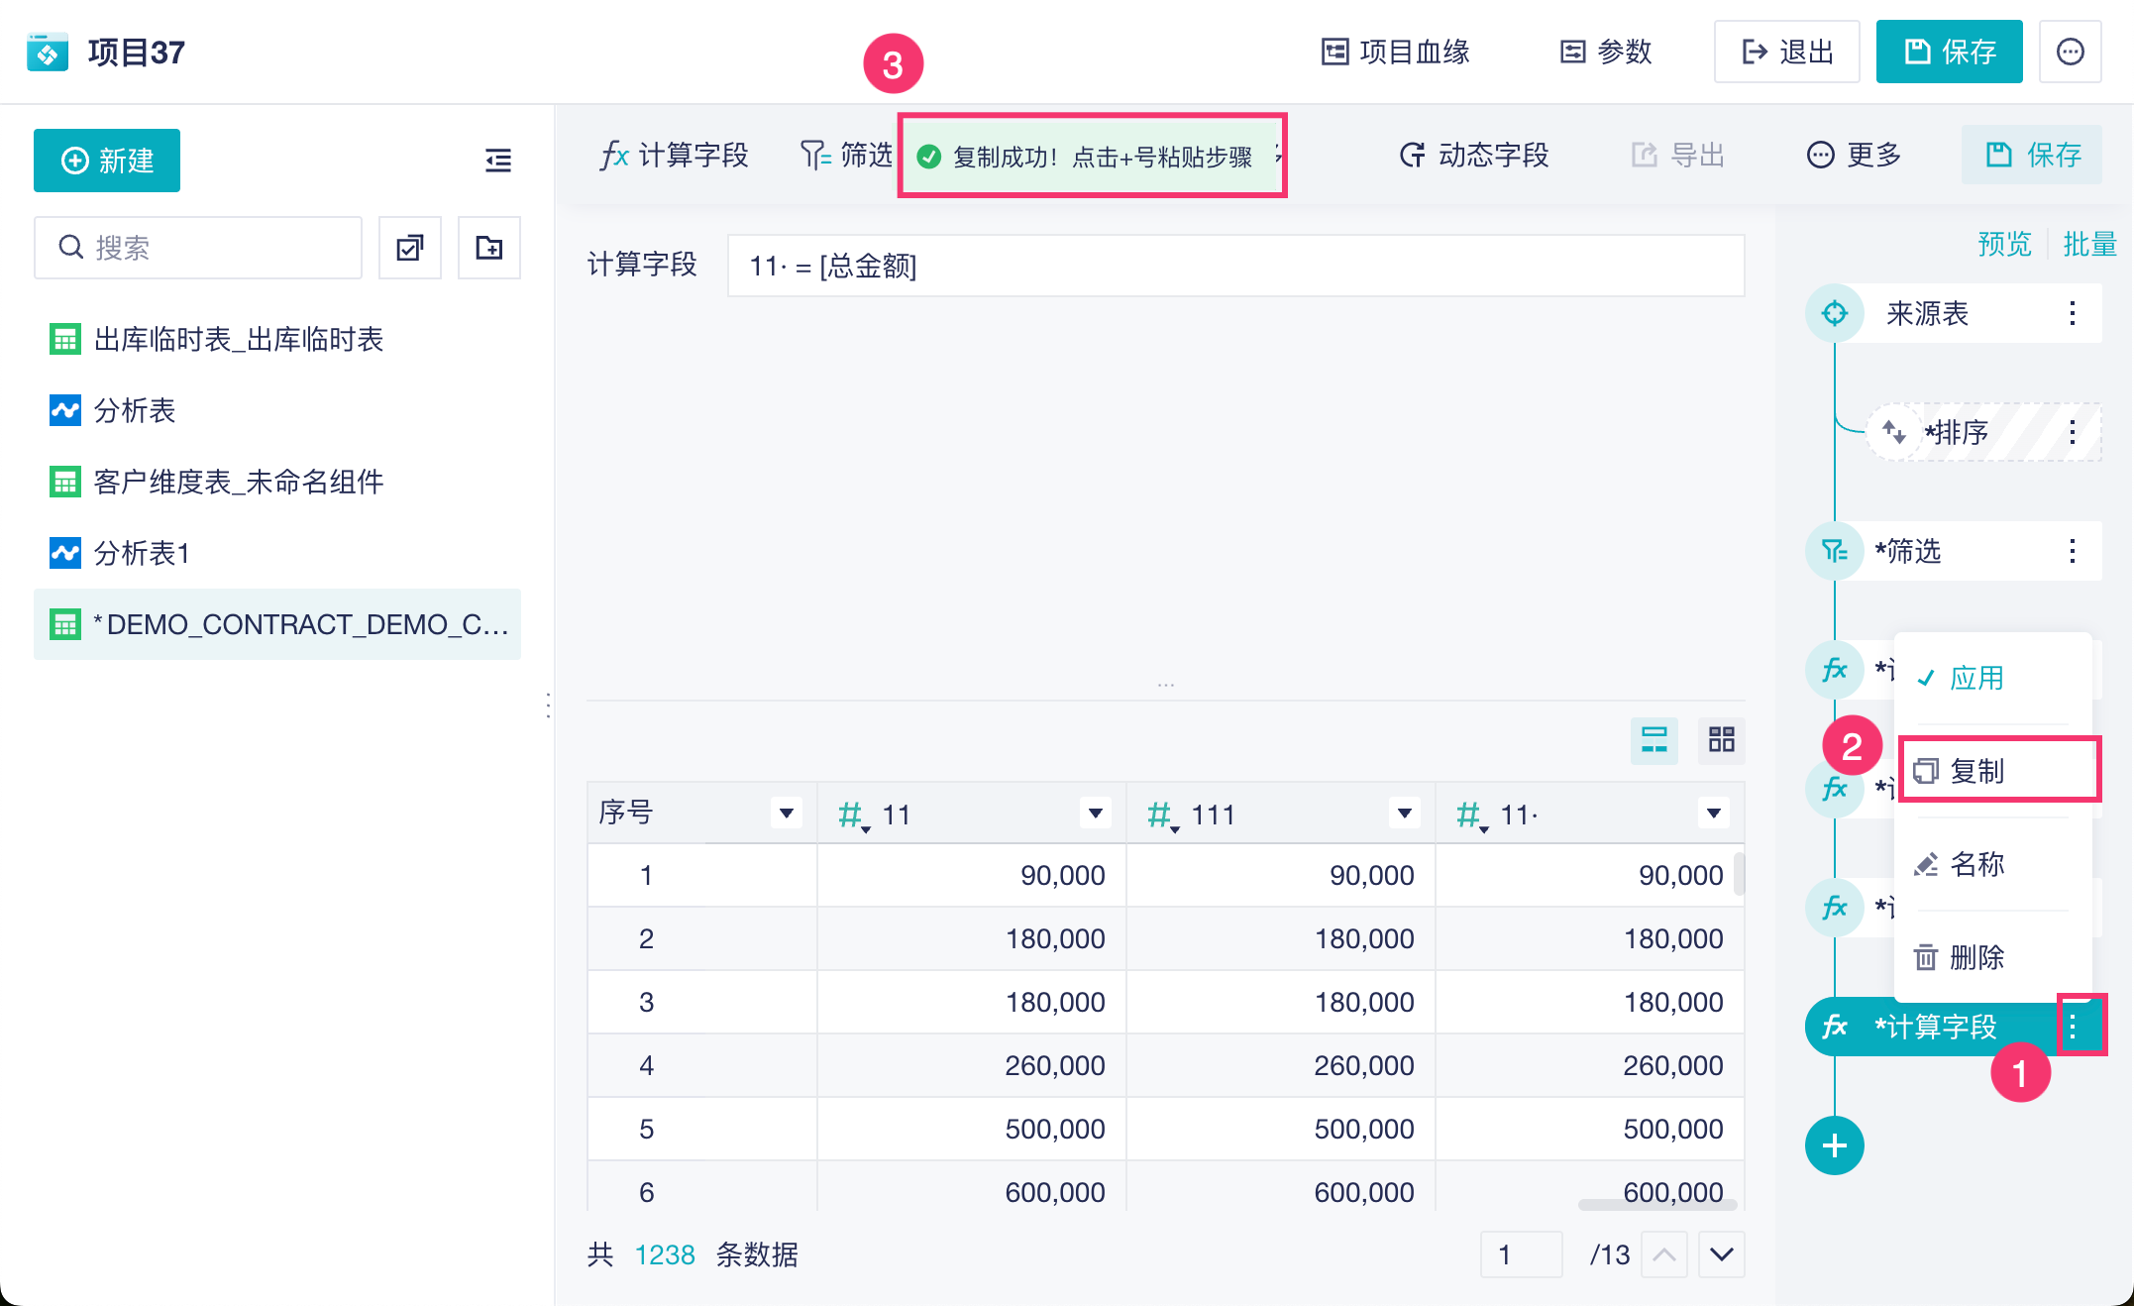The height and width of the screenshot is (1306, 2134).
Task: Switch to the grid layout view toggle
Action: point(1721,739)
